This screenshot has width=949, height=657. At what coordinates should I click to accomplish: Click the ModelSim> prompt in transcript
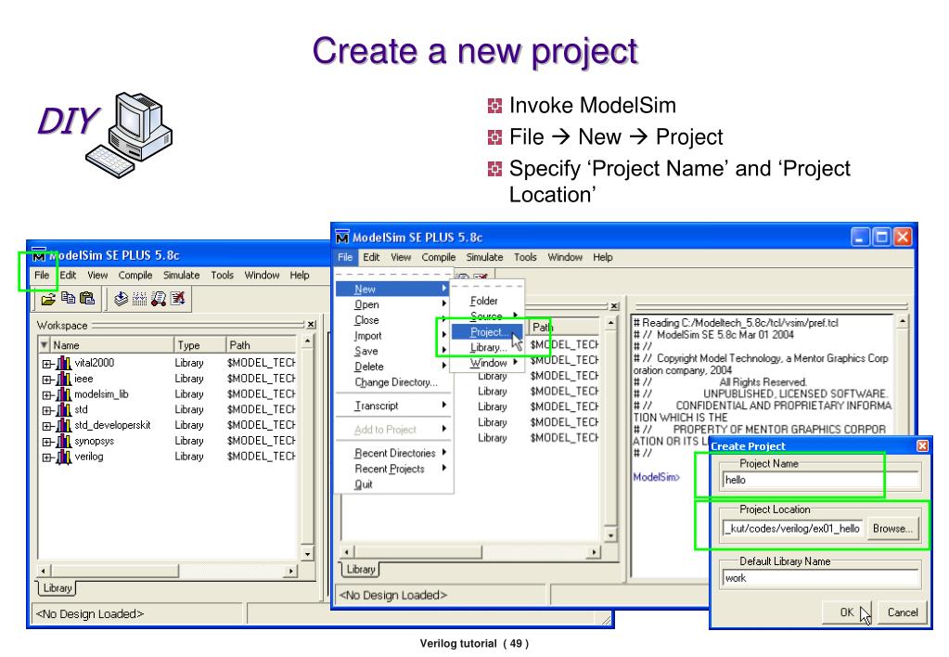656,477
